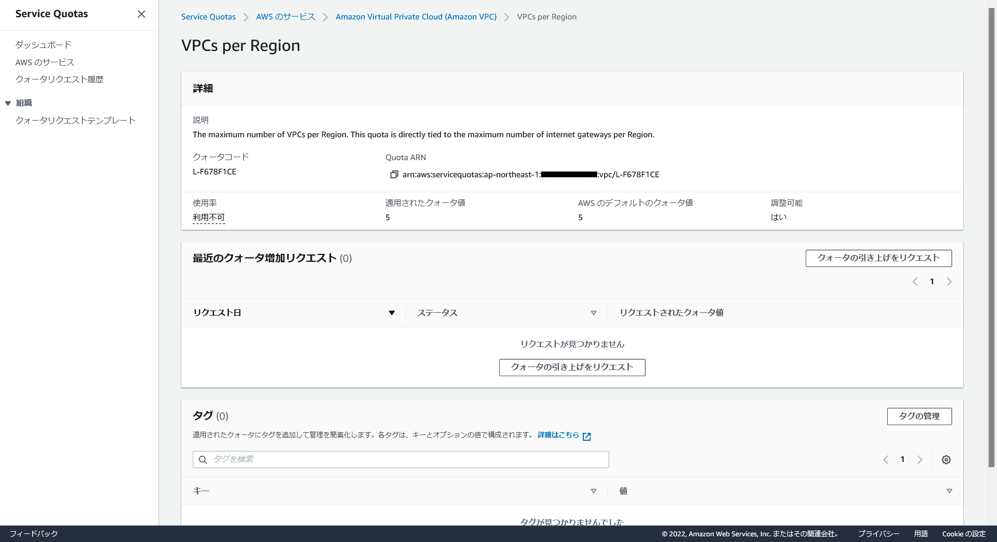Viewport: 997px width, 542px height.
Task: Click the page scrollbar thumb
Action: point(992,237)
